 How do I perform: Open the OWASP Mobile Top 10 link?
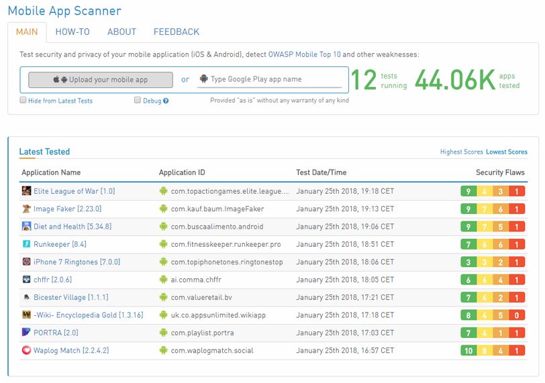coord(304,54)
